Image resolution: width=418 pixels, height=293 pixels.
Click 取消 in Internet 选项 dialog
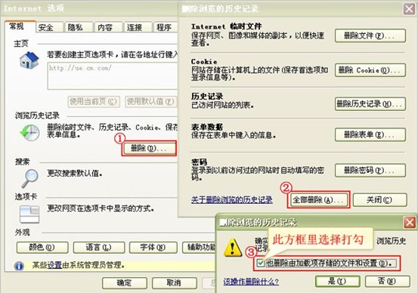(175, 283)
